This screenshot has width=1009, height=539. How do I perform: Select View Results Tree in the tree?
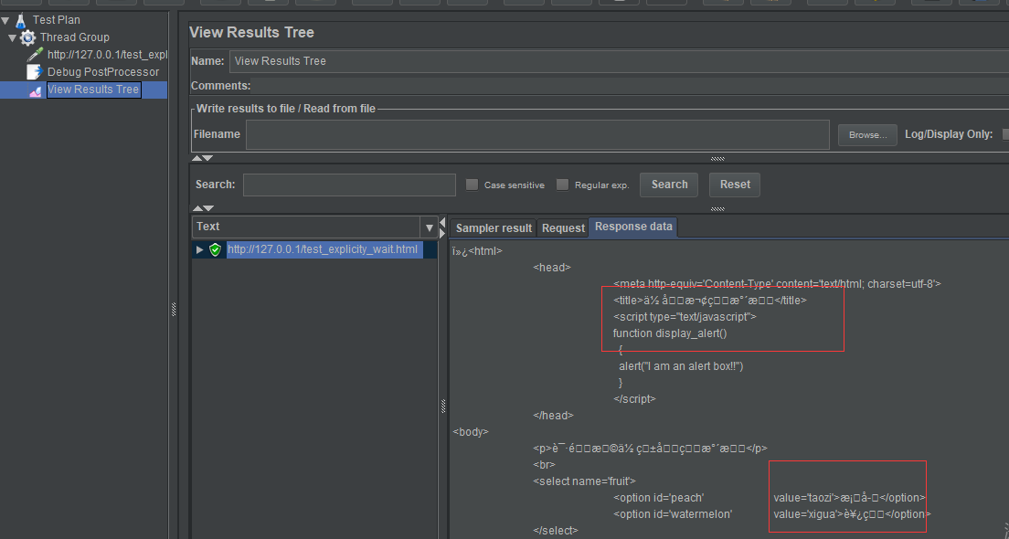(93, 90)
